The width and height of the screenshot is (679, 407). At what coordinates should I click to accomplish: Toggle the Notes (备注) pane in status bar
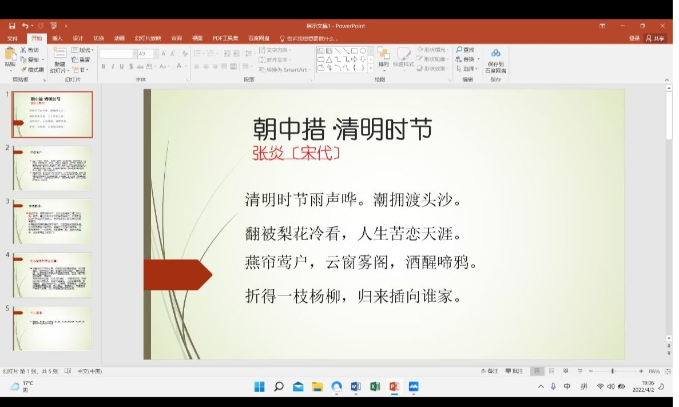tap(489, 371)
